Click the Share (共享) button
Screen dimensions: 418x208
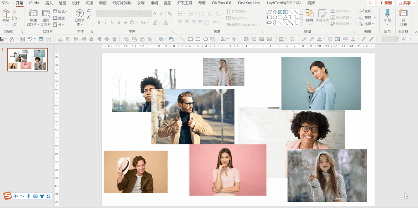[405, 3]
